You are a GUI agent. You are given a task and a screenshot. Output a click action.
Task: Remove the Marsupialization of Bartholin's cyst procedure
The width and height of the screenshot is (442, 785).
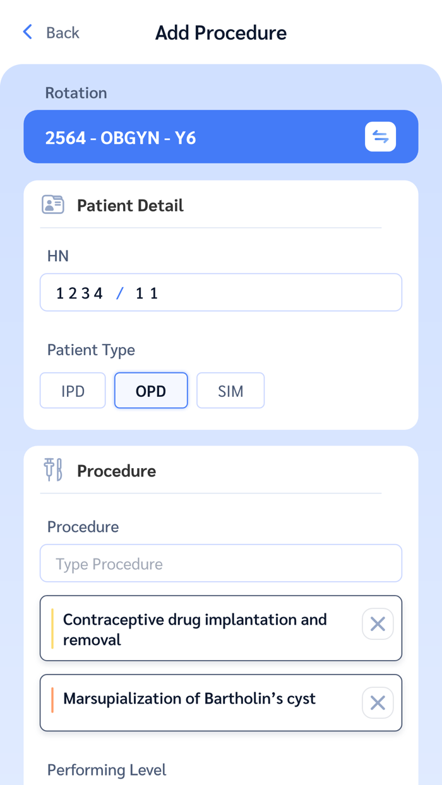tap(378, 702)
